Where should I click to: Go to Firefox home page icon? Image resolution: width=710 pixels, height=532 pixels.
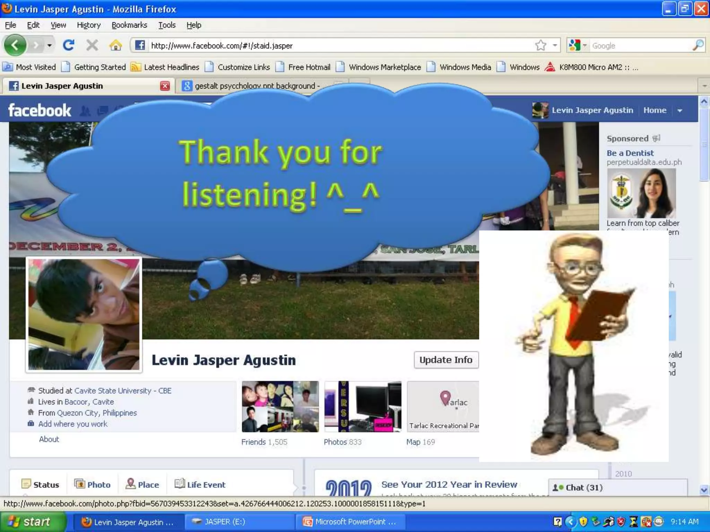click(x=115, y=45)
